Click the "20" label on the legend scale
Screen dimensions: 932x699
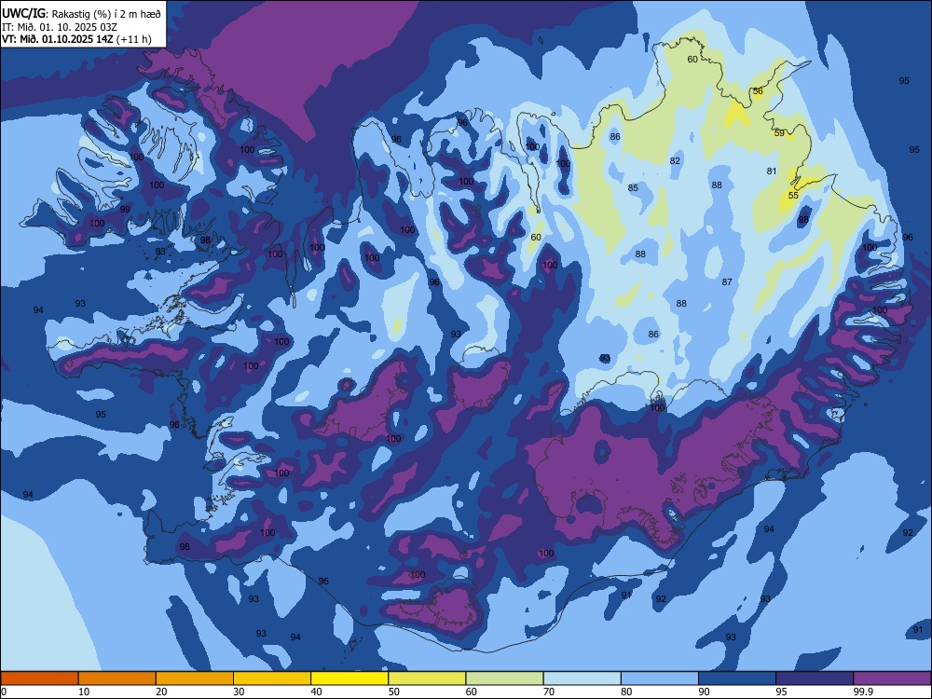tap(161, 692)
